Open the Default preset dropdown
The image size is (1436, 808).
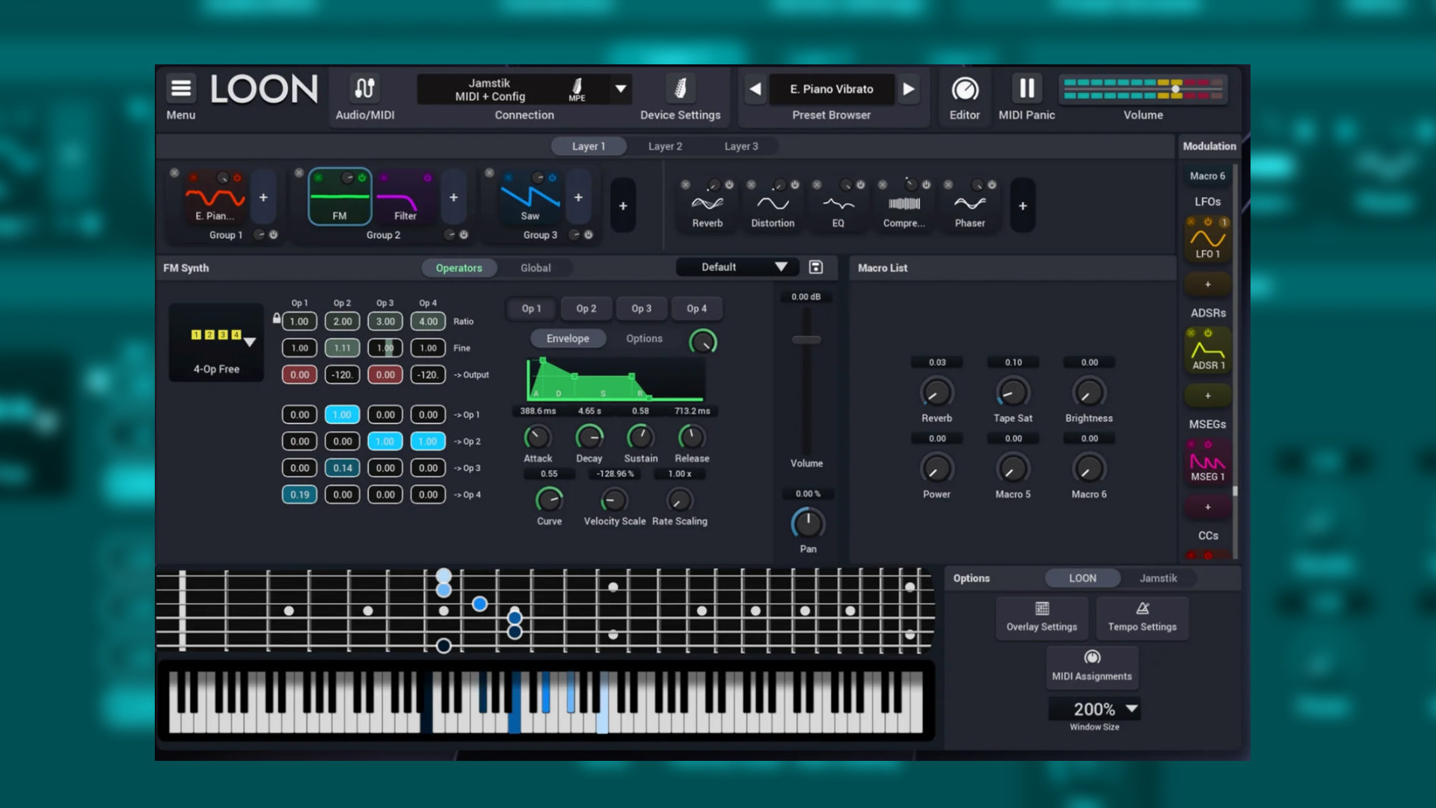point(737,267)
